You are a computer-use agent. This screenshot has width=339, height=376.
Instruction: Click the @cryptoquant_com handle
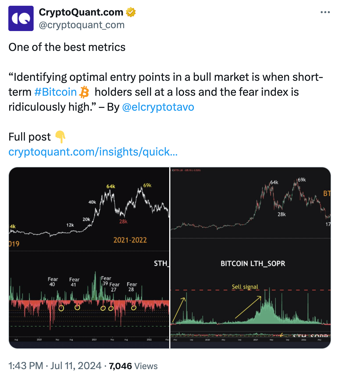click(81, 25)
